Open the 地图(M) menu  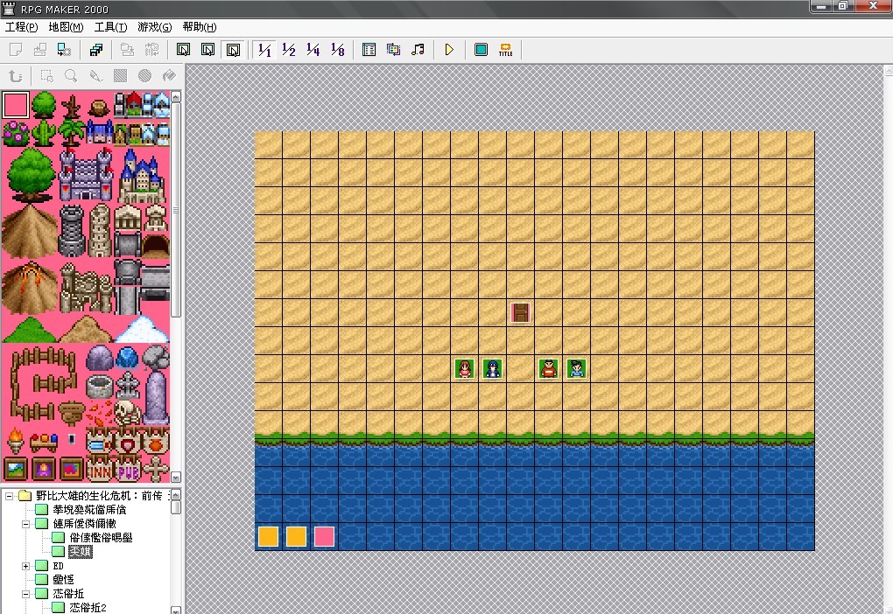66,27
